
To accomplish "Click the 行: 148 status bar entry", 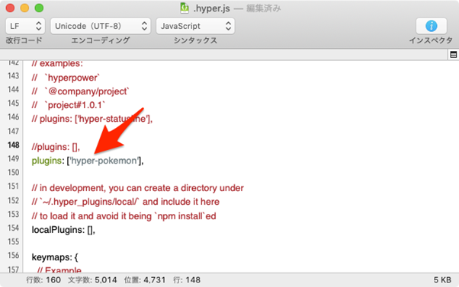I will 187,280.
